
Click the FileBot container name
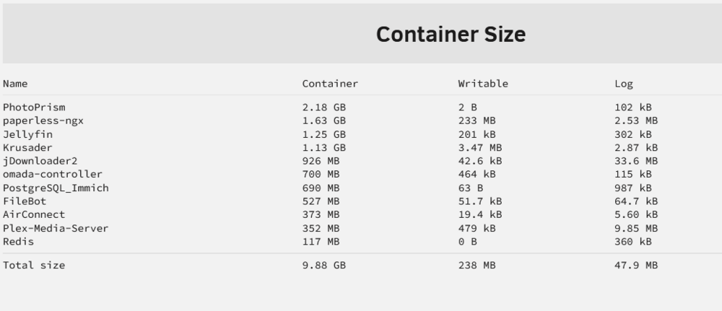25,201
